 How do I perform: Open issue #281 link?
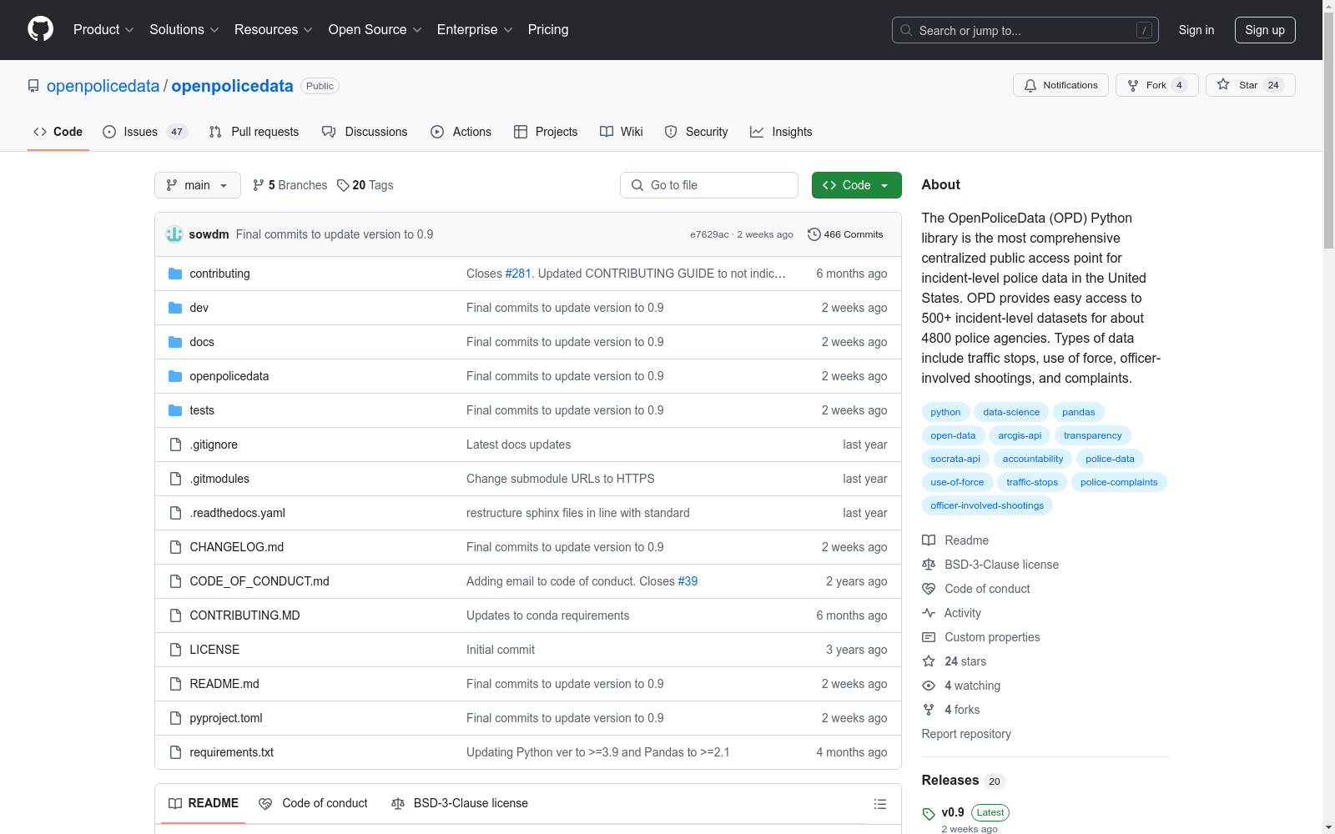pos(518,274)
